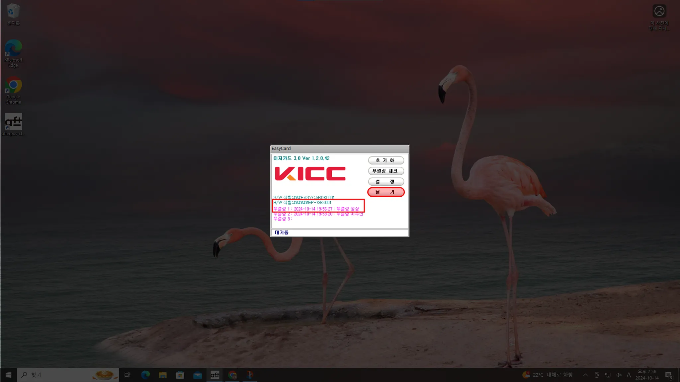Viewport: 680px width, 382px height.
Task: Open File Explorer from the taskbar
Action: 163,375
